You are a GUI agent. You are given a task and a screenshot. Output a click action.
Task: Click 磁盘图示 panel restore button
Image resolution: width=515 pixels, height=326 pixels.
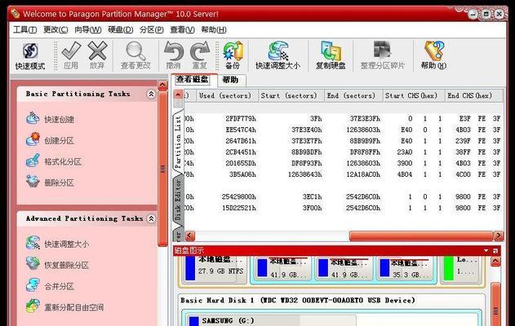(x=495, y=251)
